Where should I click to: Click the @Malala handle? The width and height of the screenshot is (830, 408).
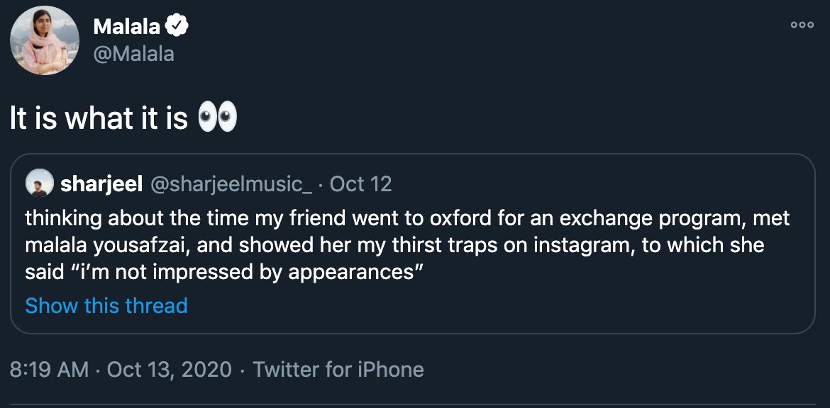click(x=133, y=54)
